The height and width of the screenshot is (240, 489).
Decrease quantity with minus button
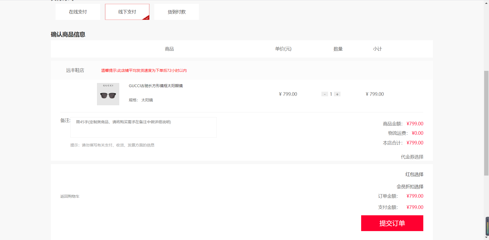[x=324, y=94]
